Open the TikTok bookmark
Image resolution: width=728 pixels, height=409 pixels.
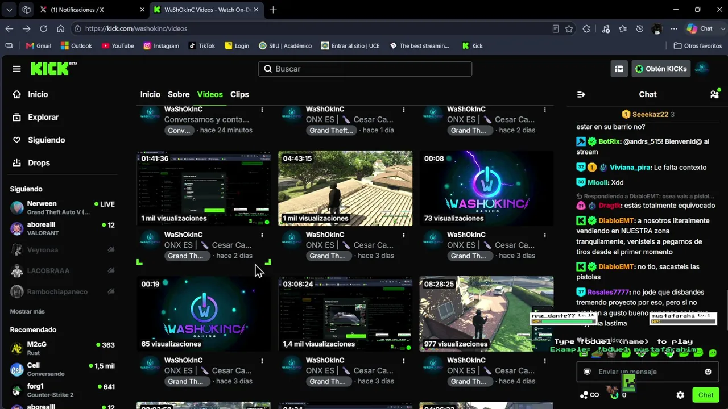[202, 46]
